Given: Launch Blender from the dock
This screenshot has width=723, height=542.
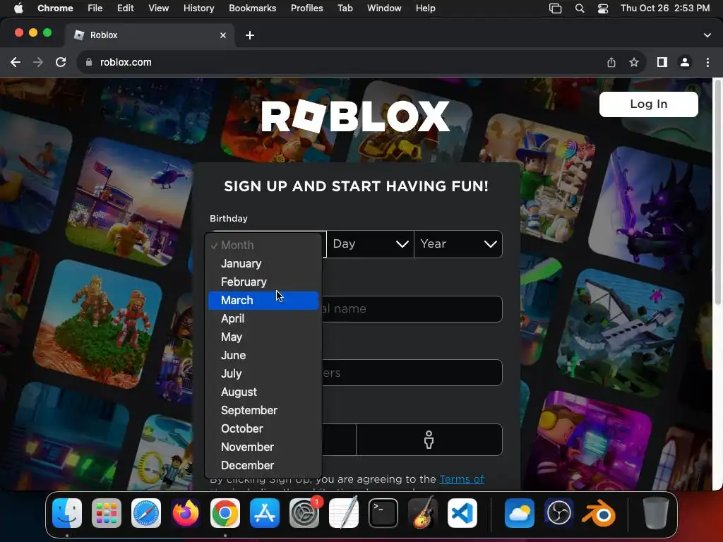Looking at the screenshot, I should [599, 513].
